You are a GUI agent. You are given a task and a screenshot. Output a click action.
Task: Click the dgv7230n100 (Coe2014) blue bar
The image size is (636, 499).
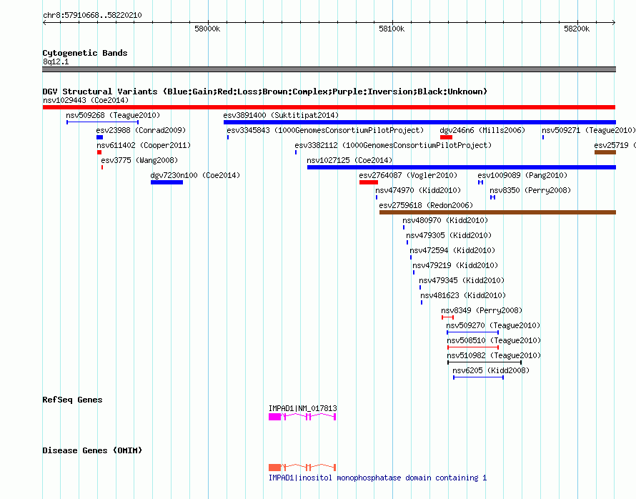(167, 182)
